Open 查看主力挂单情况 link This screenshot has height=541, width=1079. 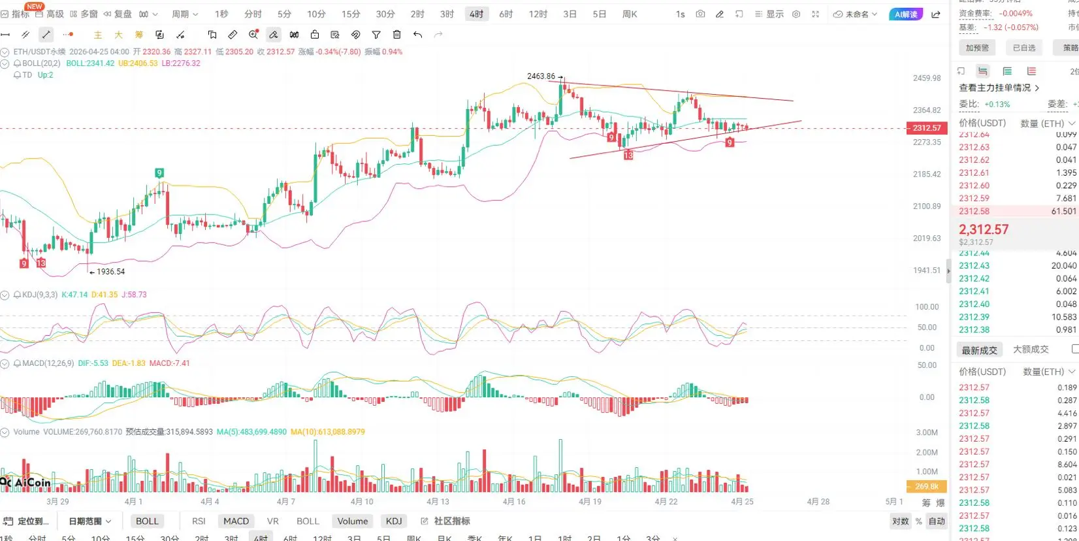pyautogui.click(x=999, y=88)
